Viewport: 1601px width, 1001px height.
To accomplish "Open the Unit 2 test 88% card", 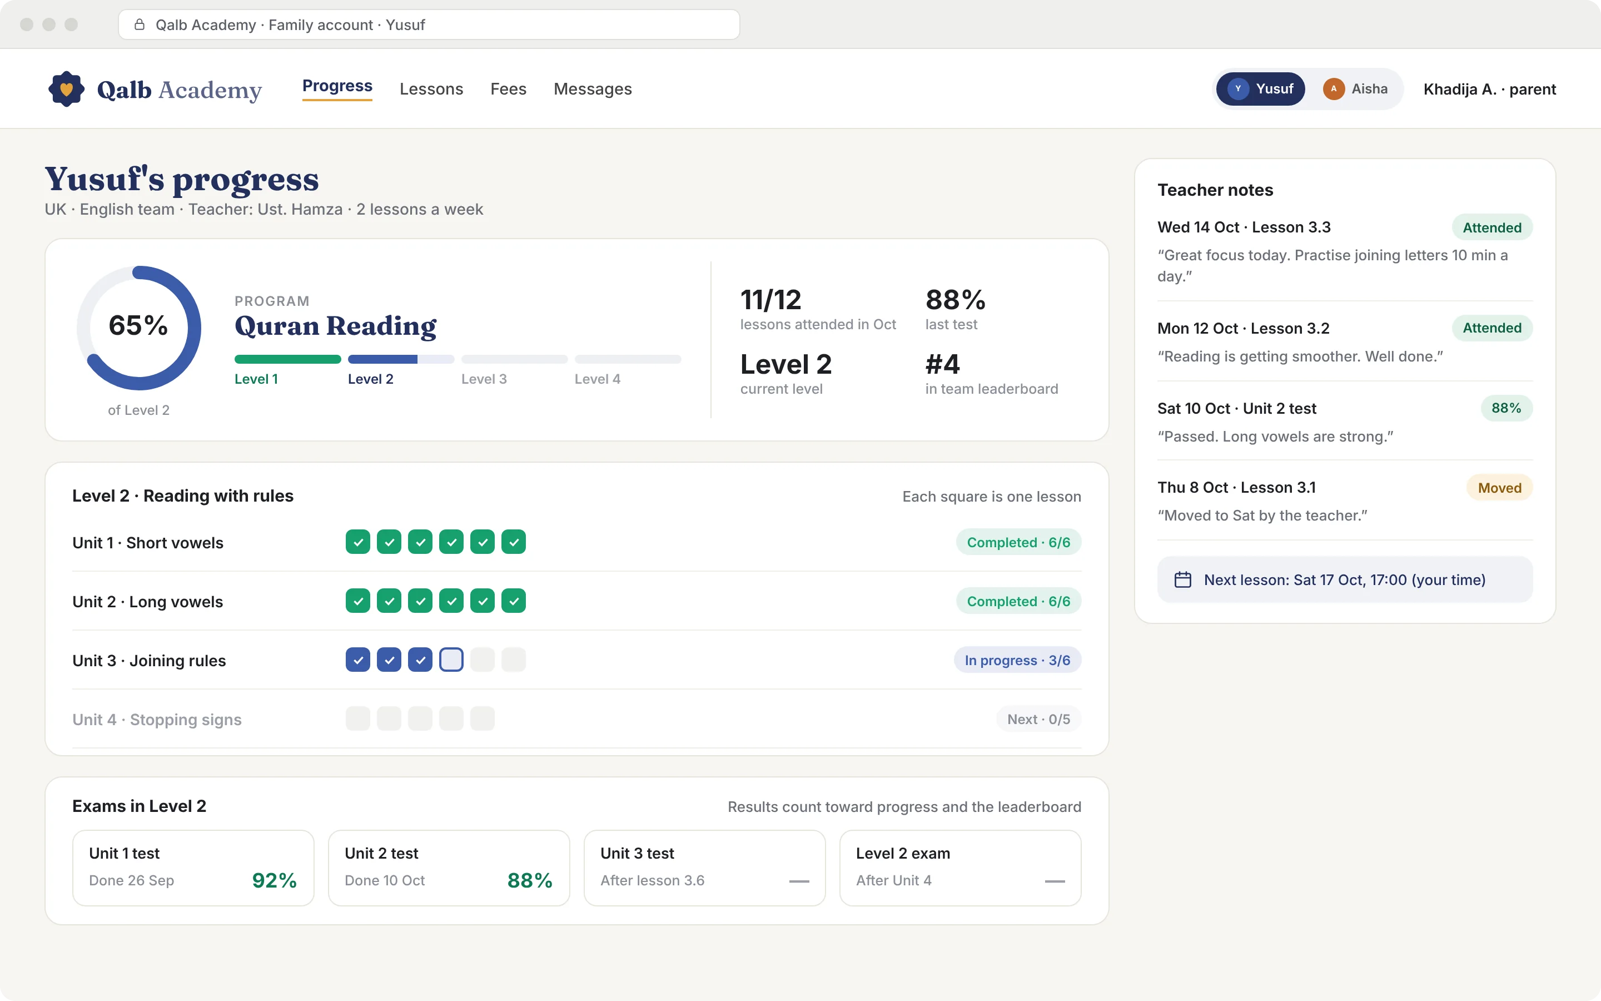I will 449,868.
